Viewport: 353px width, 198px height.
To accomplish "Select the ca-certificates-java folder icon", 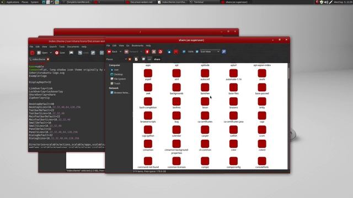I will tap(233, 116).
